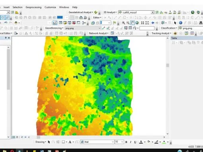Go back to previous extent blue arrow
Viewport: 203px width, 152px height.
[153, 23]
